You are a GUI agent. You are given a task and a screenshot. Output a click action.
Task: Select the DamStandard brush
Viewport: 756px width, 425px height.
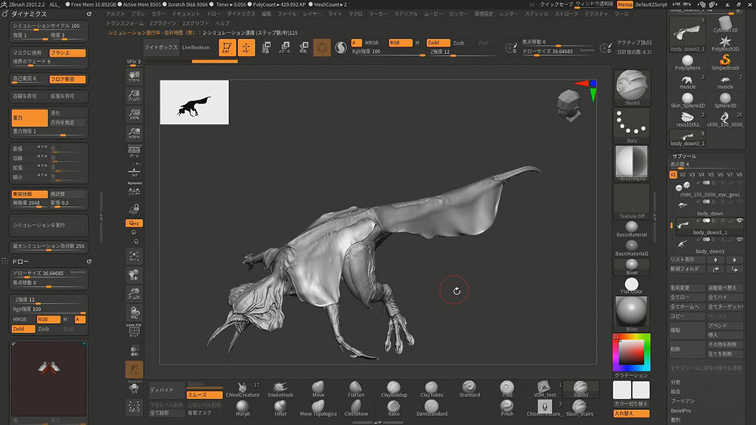432,408
